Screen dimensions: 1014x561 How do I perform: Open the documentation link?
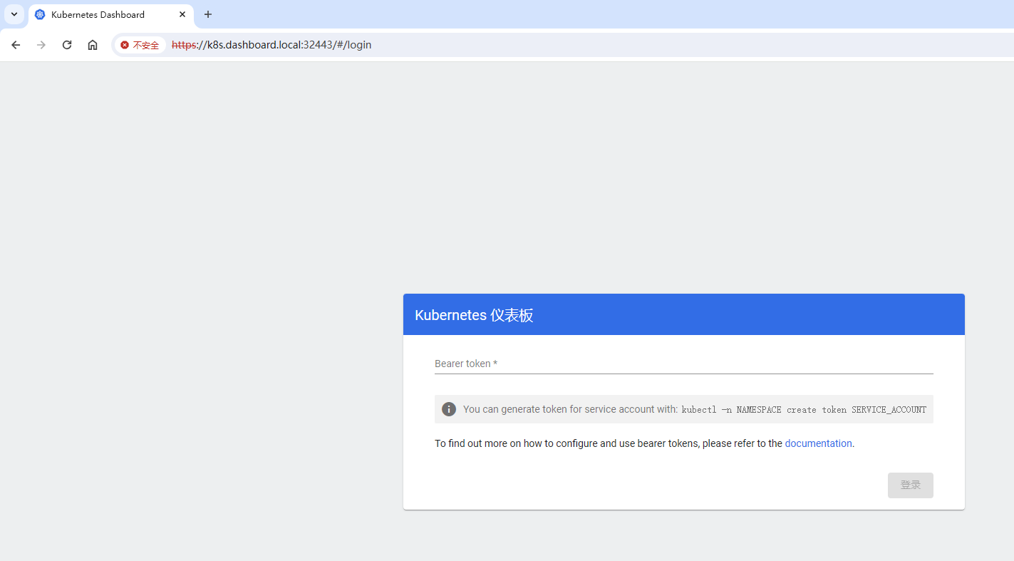[x=818, y=443]
